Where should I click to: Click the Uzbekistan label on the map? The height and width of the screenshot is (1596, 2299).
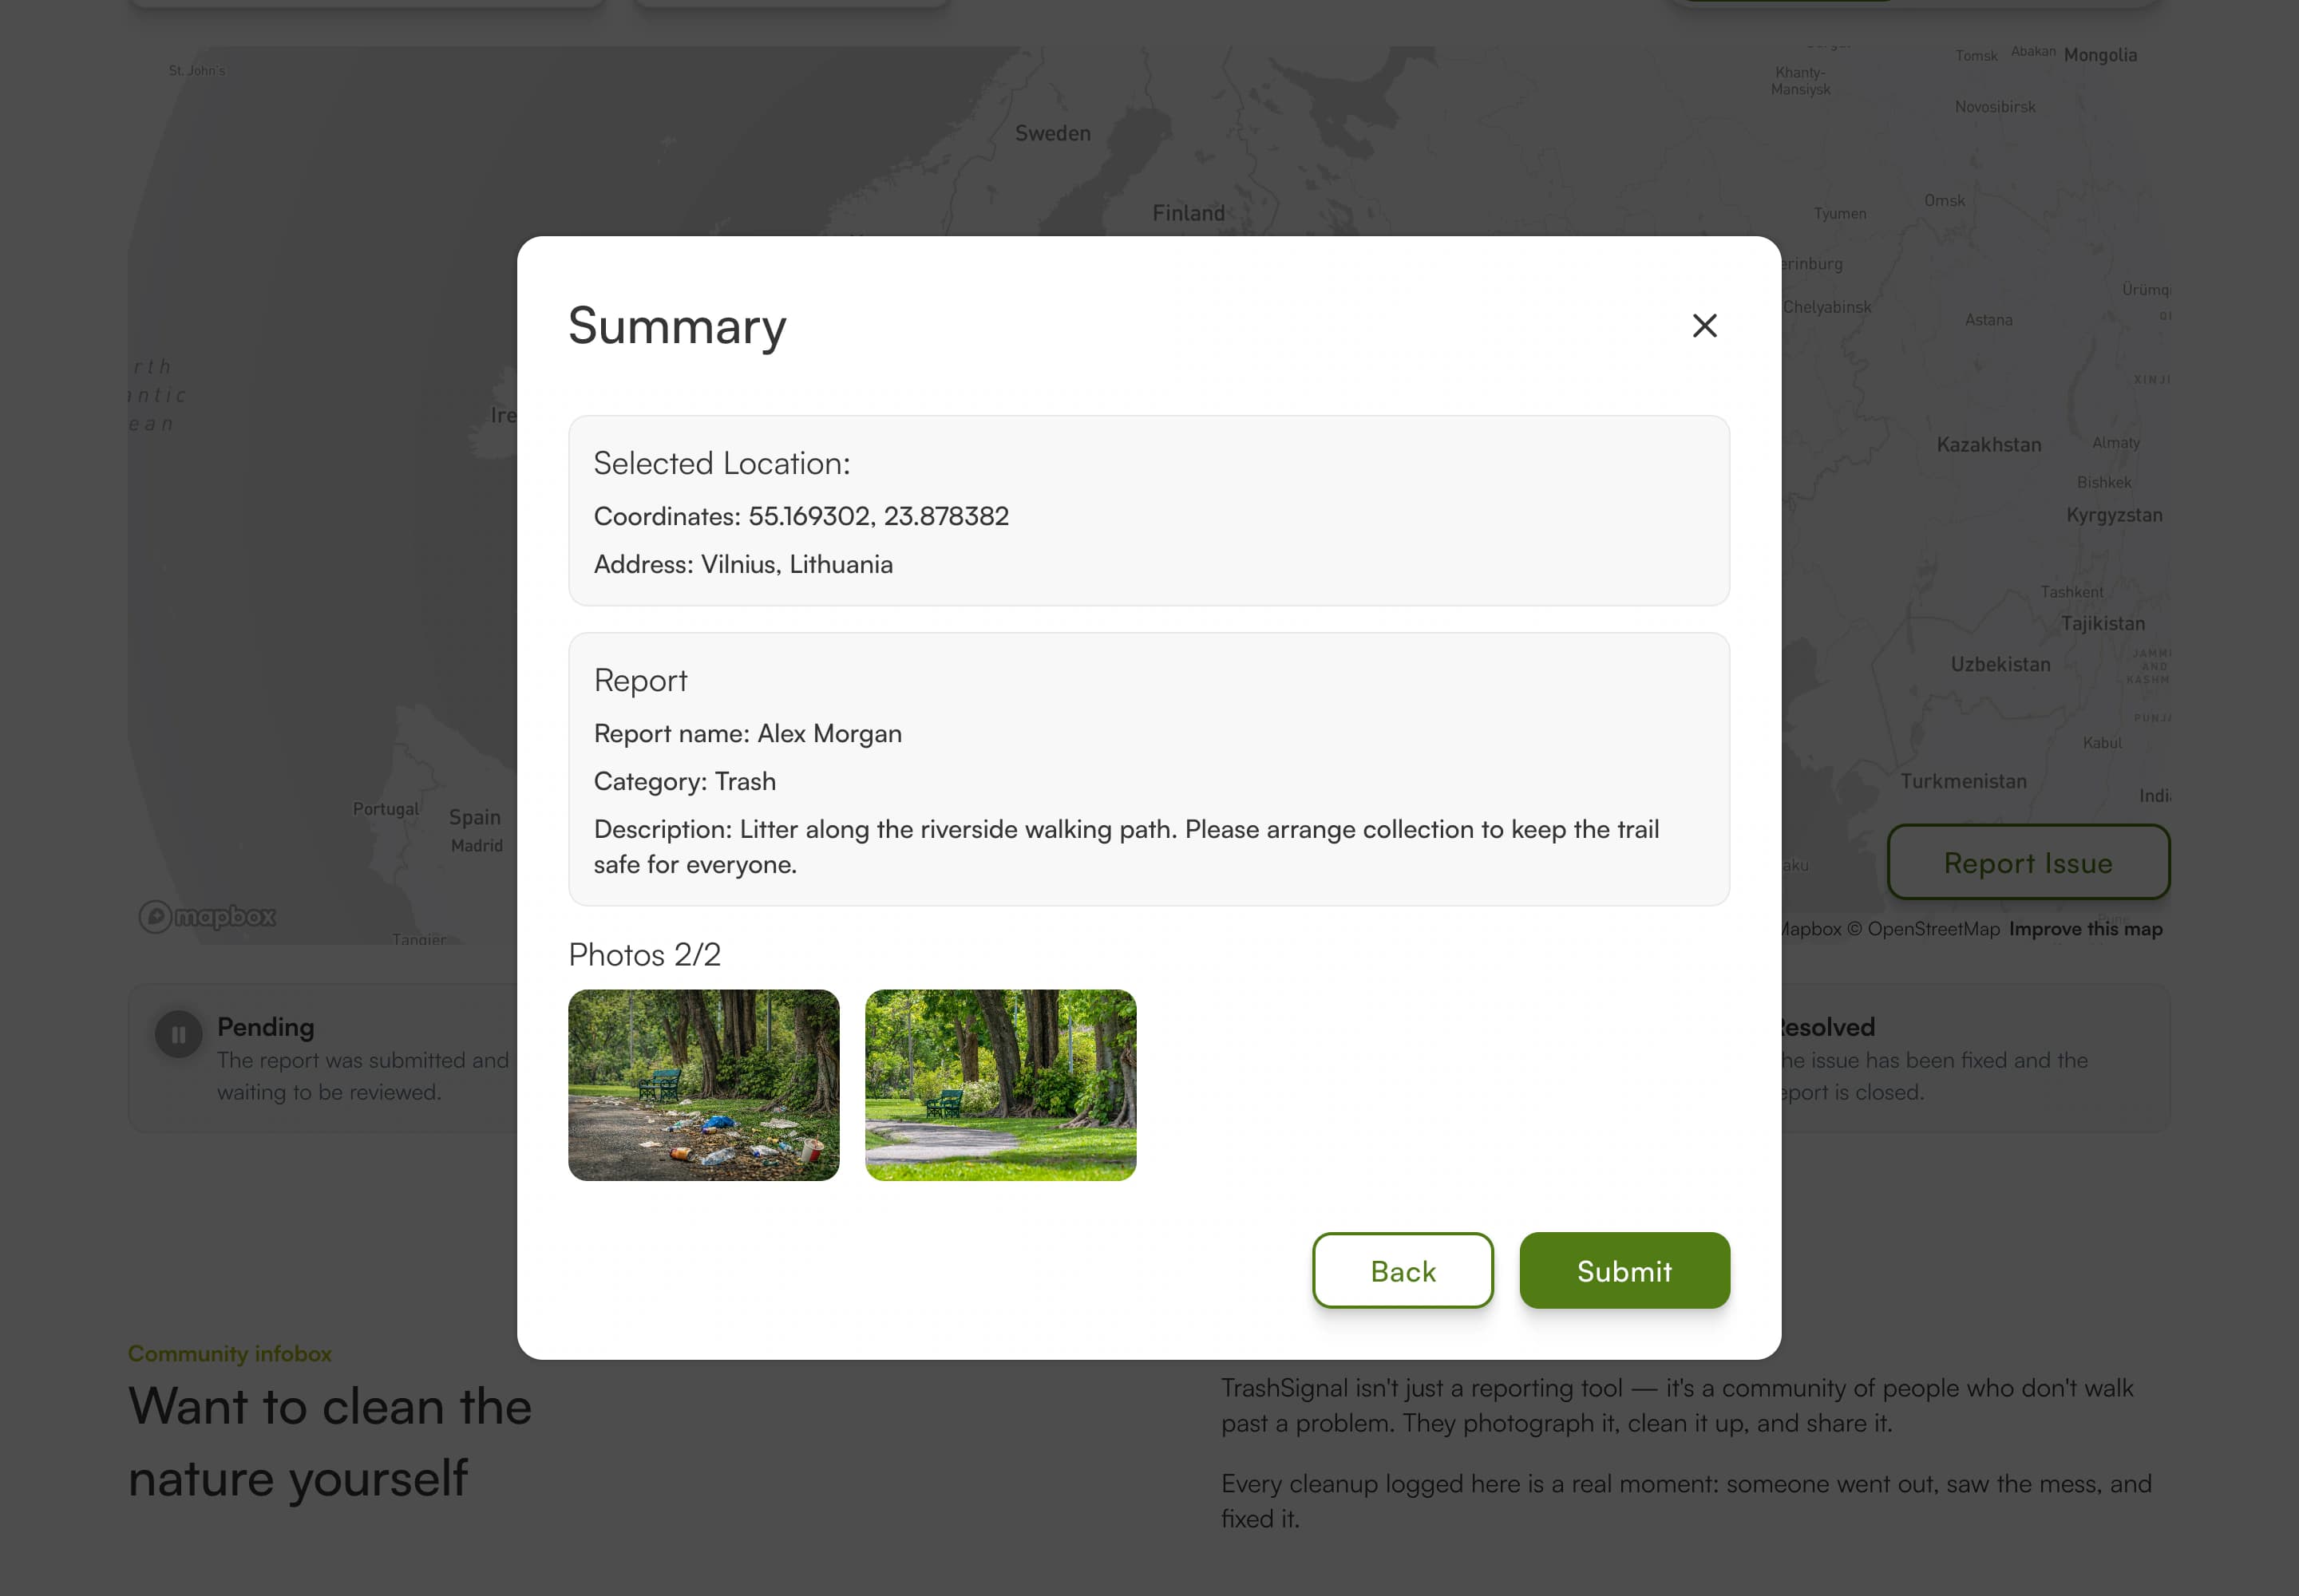coord(2000,664)
